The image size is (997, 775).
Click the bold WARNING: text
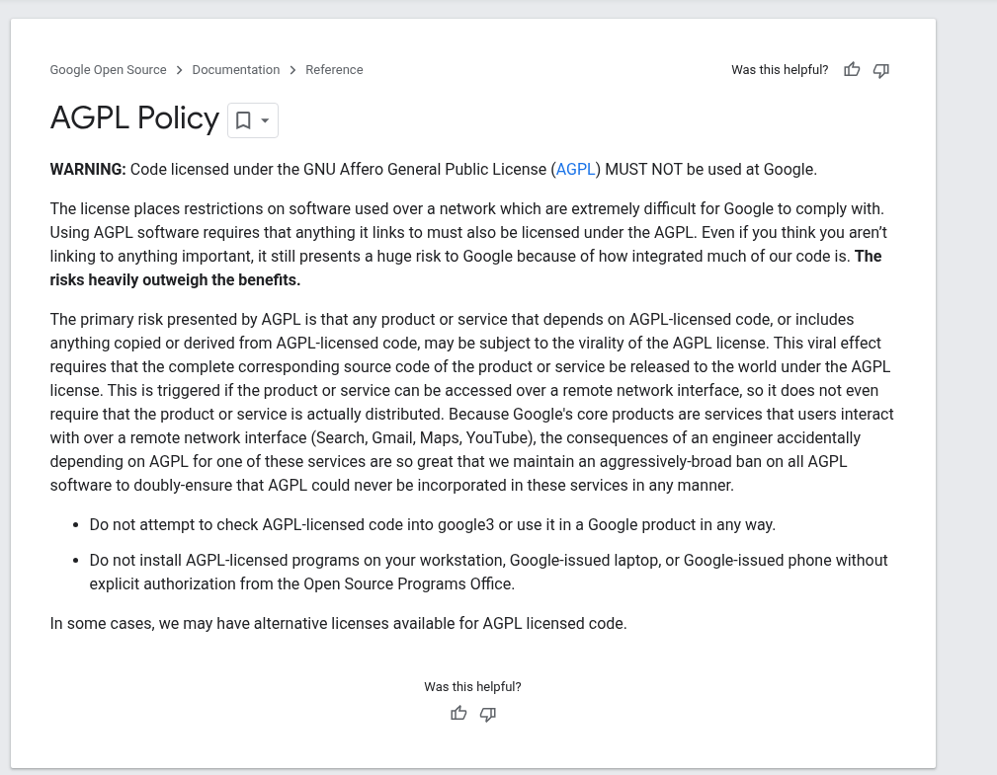tap(88, 170)
